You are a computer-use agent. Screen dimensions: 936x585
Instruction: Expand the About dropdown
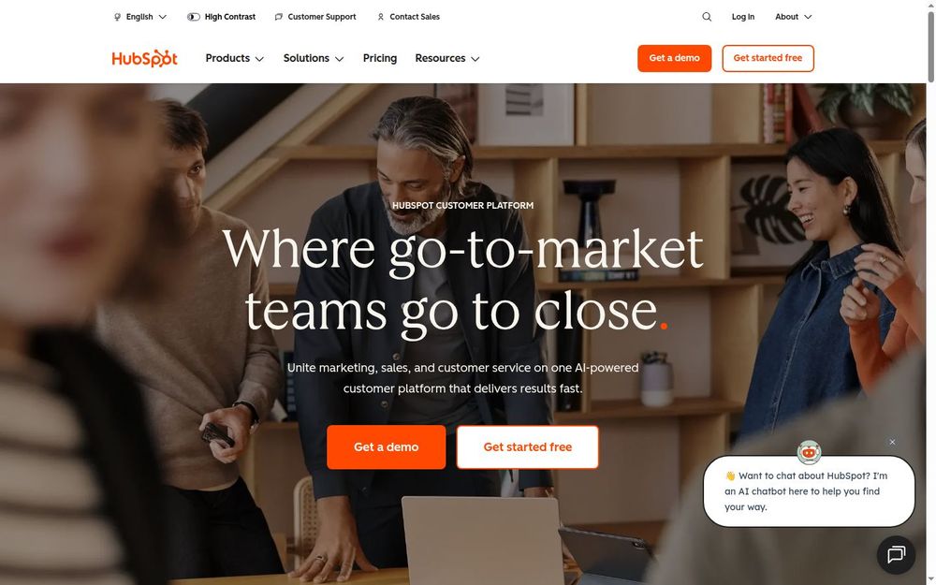coord(794,17)
